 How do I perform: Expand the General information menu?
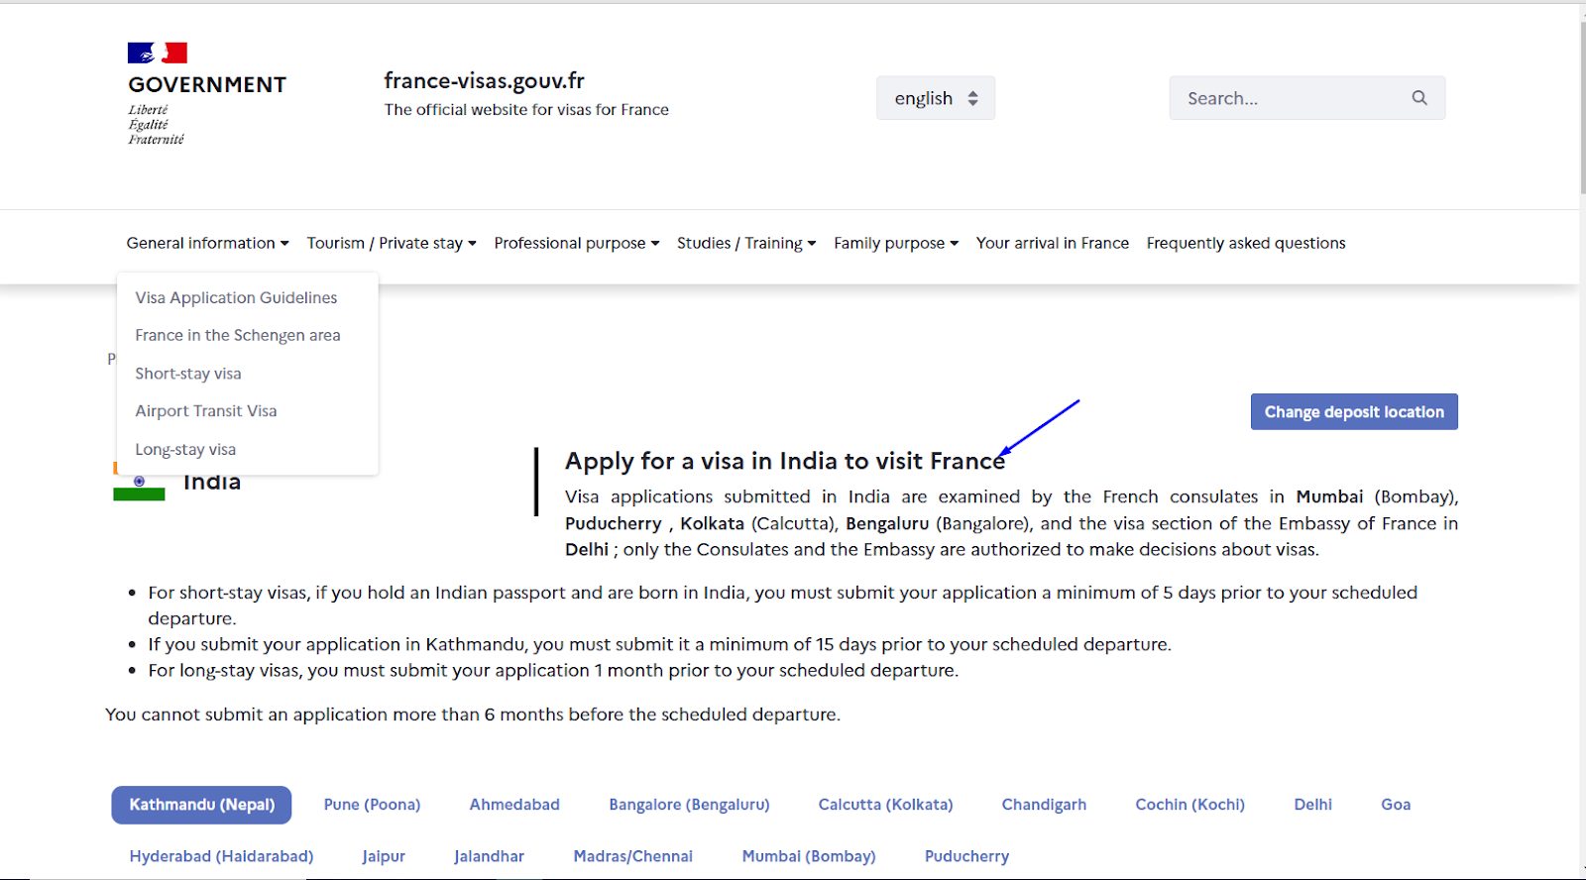(x=208, y=243)
